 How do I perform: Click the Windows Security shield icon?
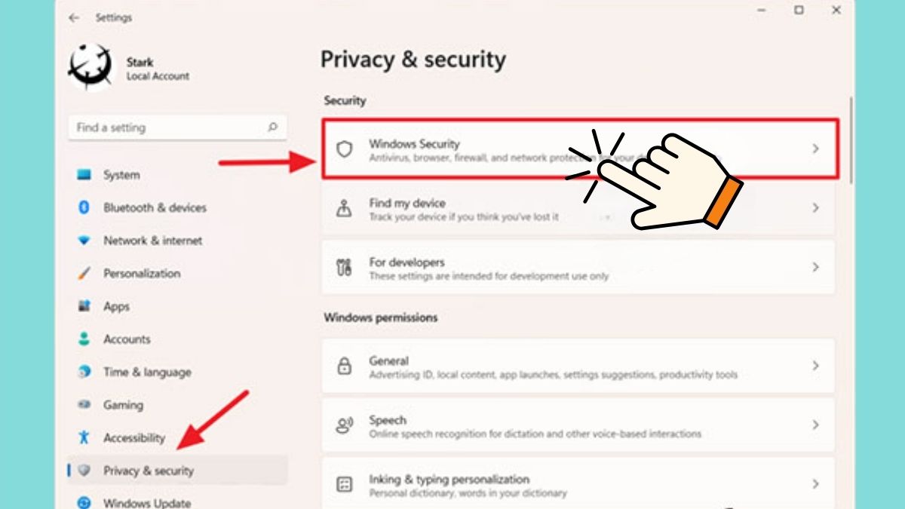(346, 149)
